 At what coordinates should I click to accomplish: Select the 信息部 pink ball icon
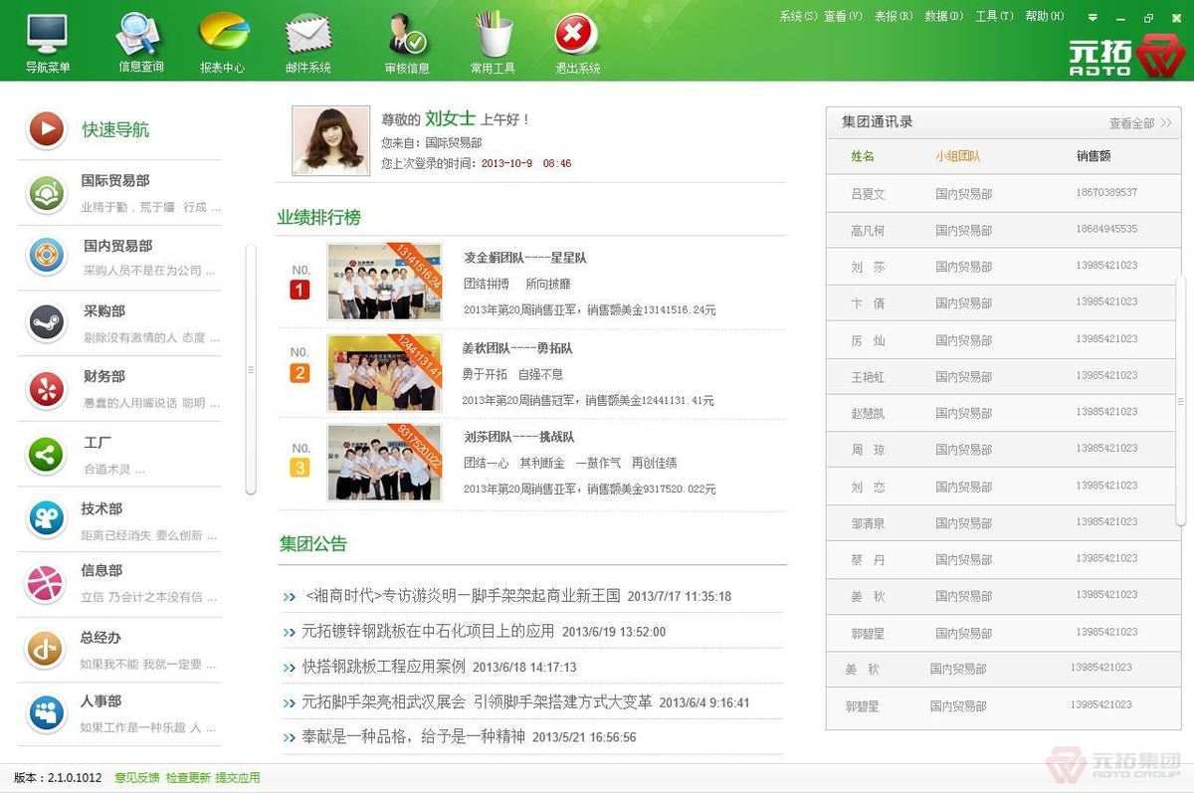(x=46, y=584)
